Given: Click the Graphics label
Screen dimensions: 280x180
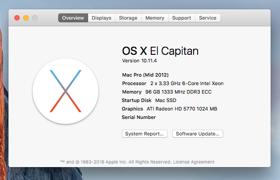Looking at the screenshot, I should click(x=132, y=109).
